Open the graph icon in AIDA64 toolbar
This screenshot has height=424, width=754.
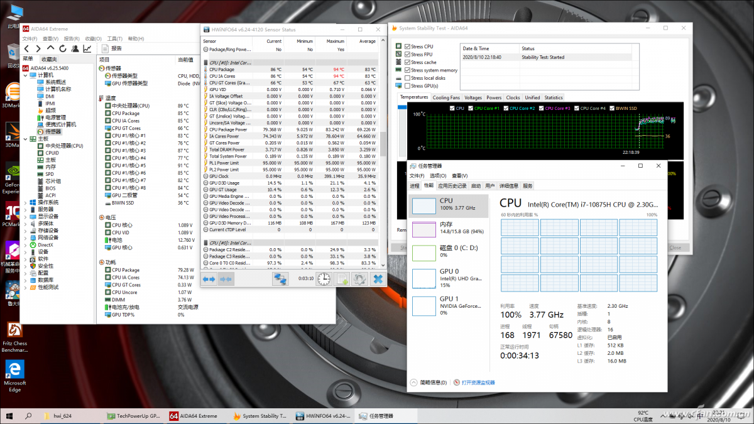[x=87, y=48]
